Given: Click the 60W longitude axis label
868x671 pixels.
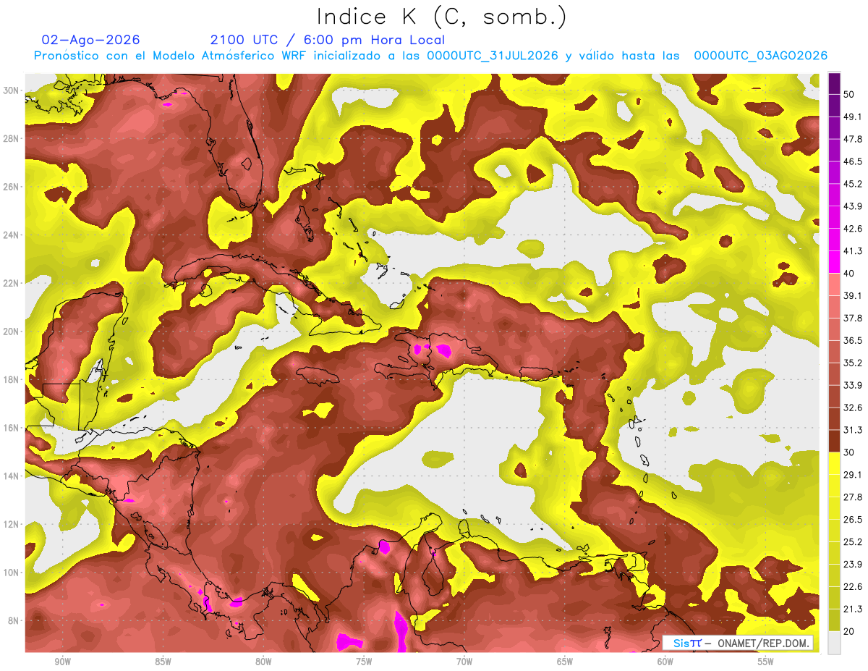Looking at the screenshot, I should pyautogui.click(x=665, y=662).
